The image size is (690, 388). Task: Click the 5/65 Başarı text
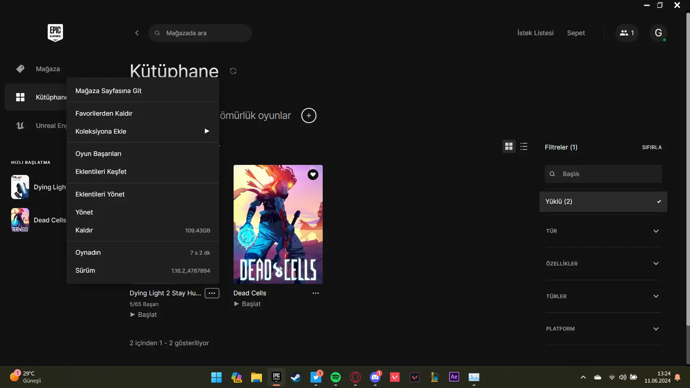tap(144, 304)
